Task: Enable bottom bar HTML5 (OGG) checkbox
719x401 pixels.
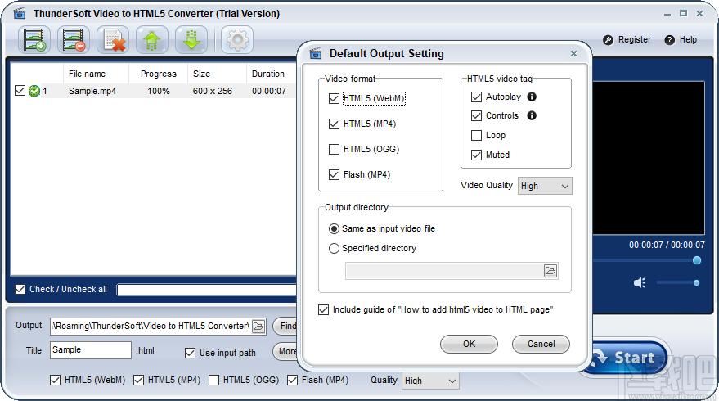Action: tap(213, 380)
